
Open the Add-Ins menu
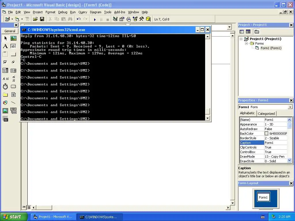click(x=120, y=12)
